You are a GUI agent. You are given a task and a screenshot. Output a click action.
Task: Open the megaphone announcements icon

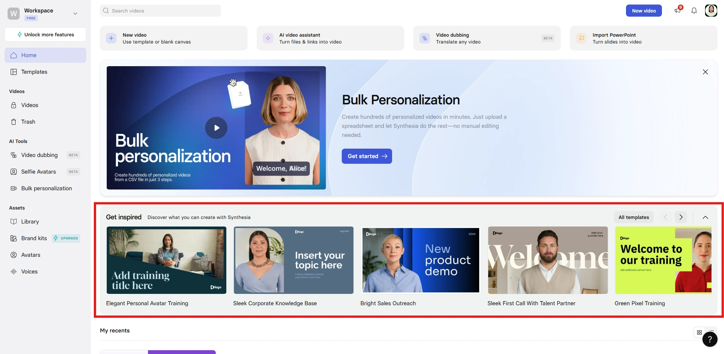point(677,11)
